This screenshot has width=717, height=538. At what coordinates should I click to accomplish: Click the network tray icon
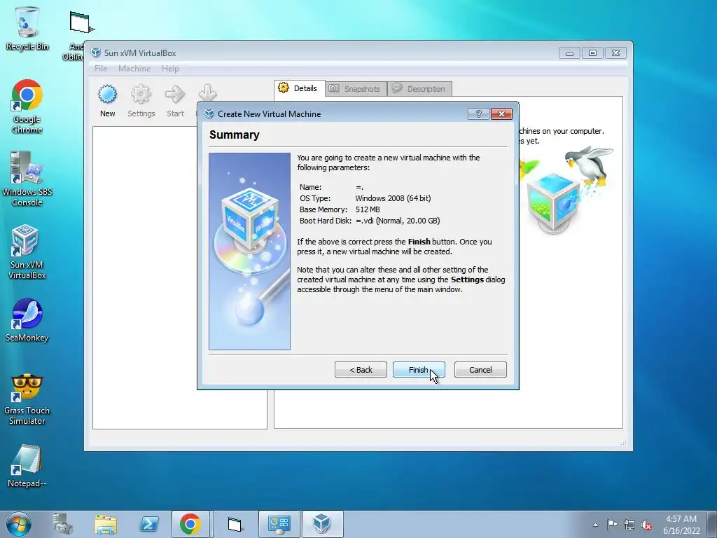tap(629, 525)
